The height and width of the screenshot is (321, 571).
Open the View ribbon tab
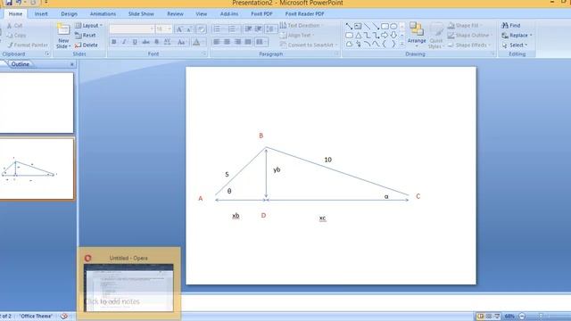[202, 14]
